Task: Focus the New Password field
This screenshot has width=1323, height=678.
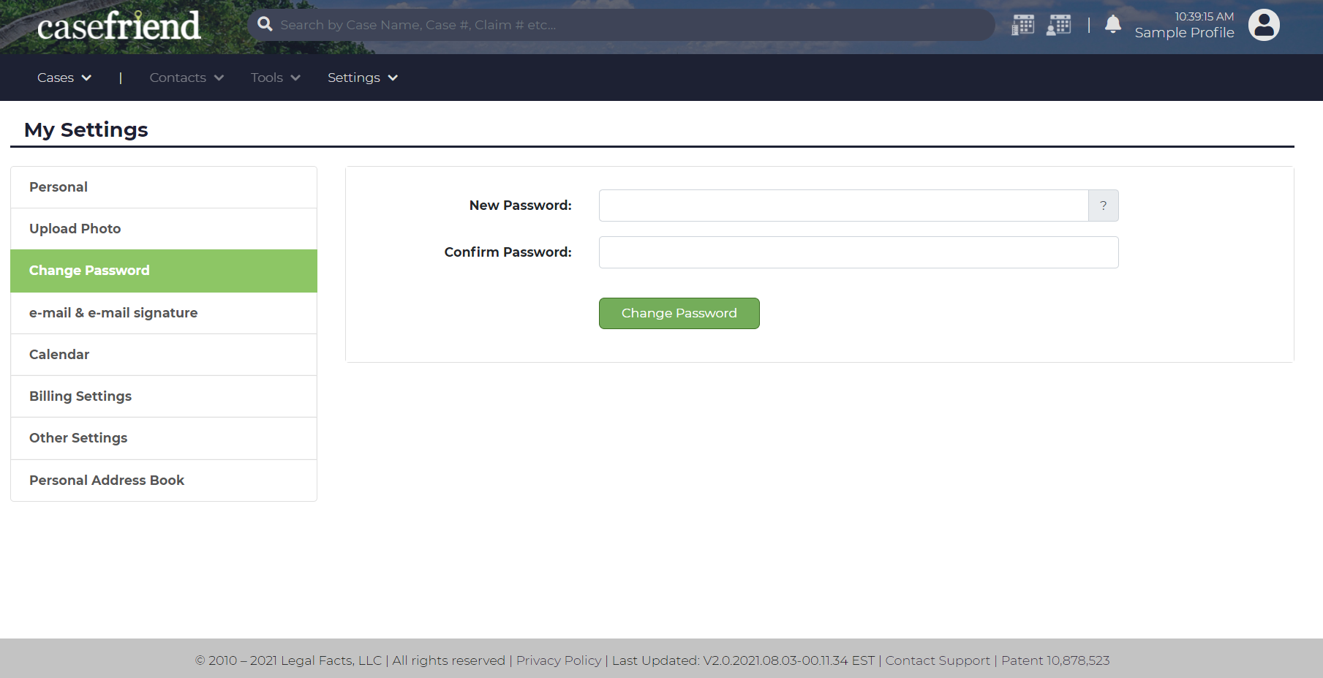Action: click(843, 206)
